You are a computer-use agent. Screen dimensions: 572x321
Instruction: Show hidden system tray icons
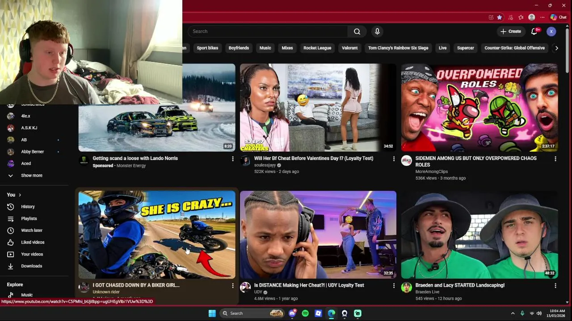(513, 313)
